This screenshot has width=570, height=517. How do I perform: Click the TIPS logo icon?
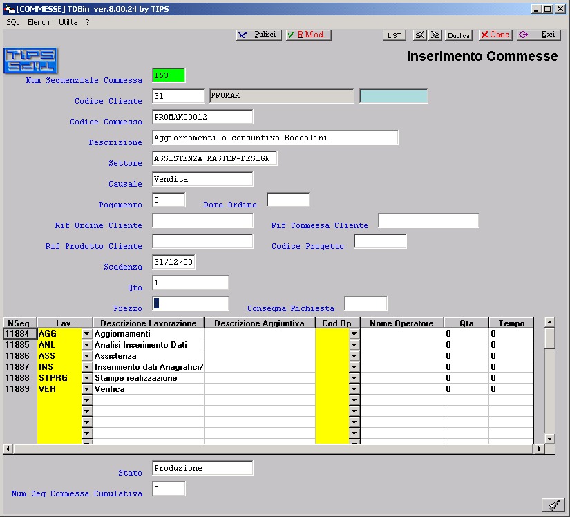30,61
